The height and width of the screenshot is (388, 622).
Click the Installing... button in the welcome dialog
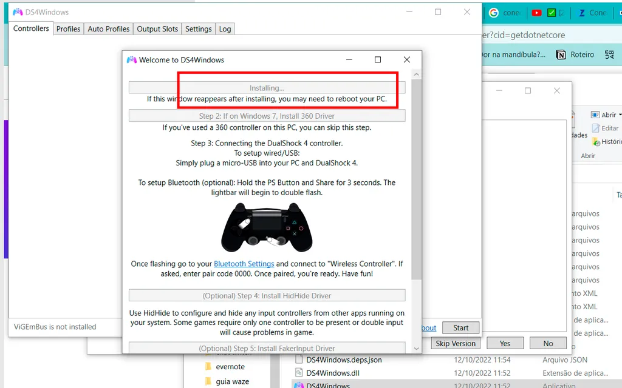click(x=267, y=87)
